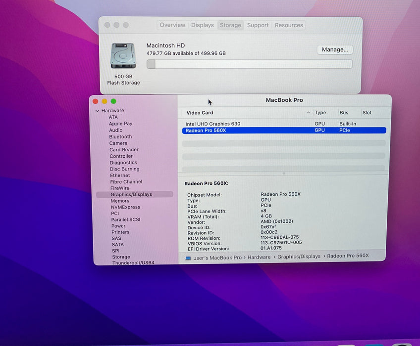Click the VRAM value 4 GB

(266, 216)
